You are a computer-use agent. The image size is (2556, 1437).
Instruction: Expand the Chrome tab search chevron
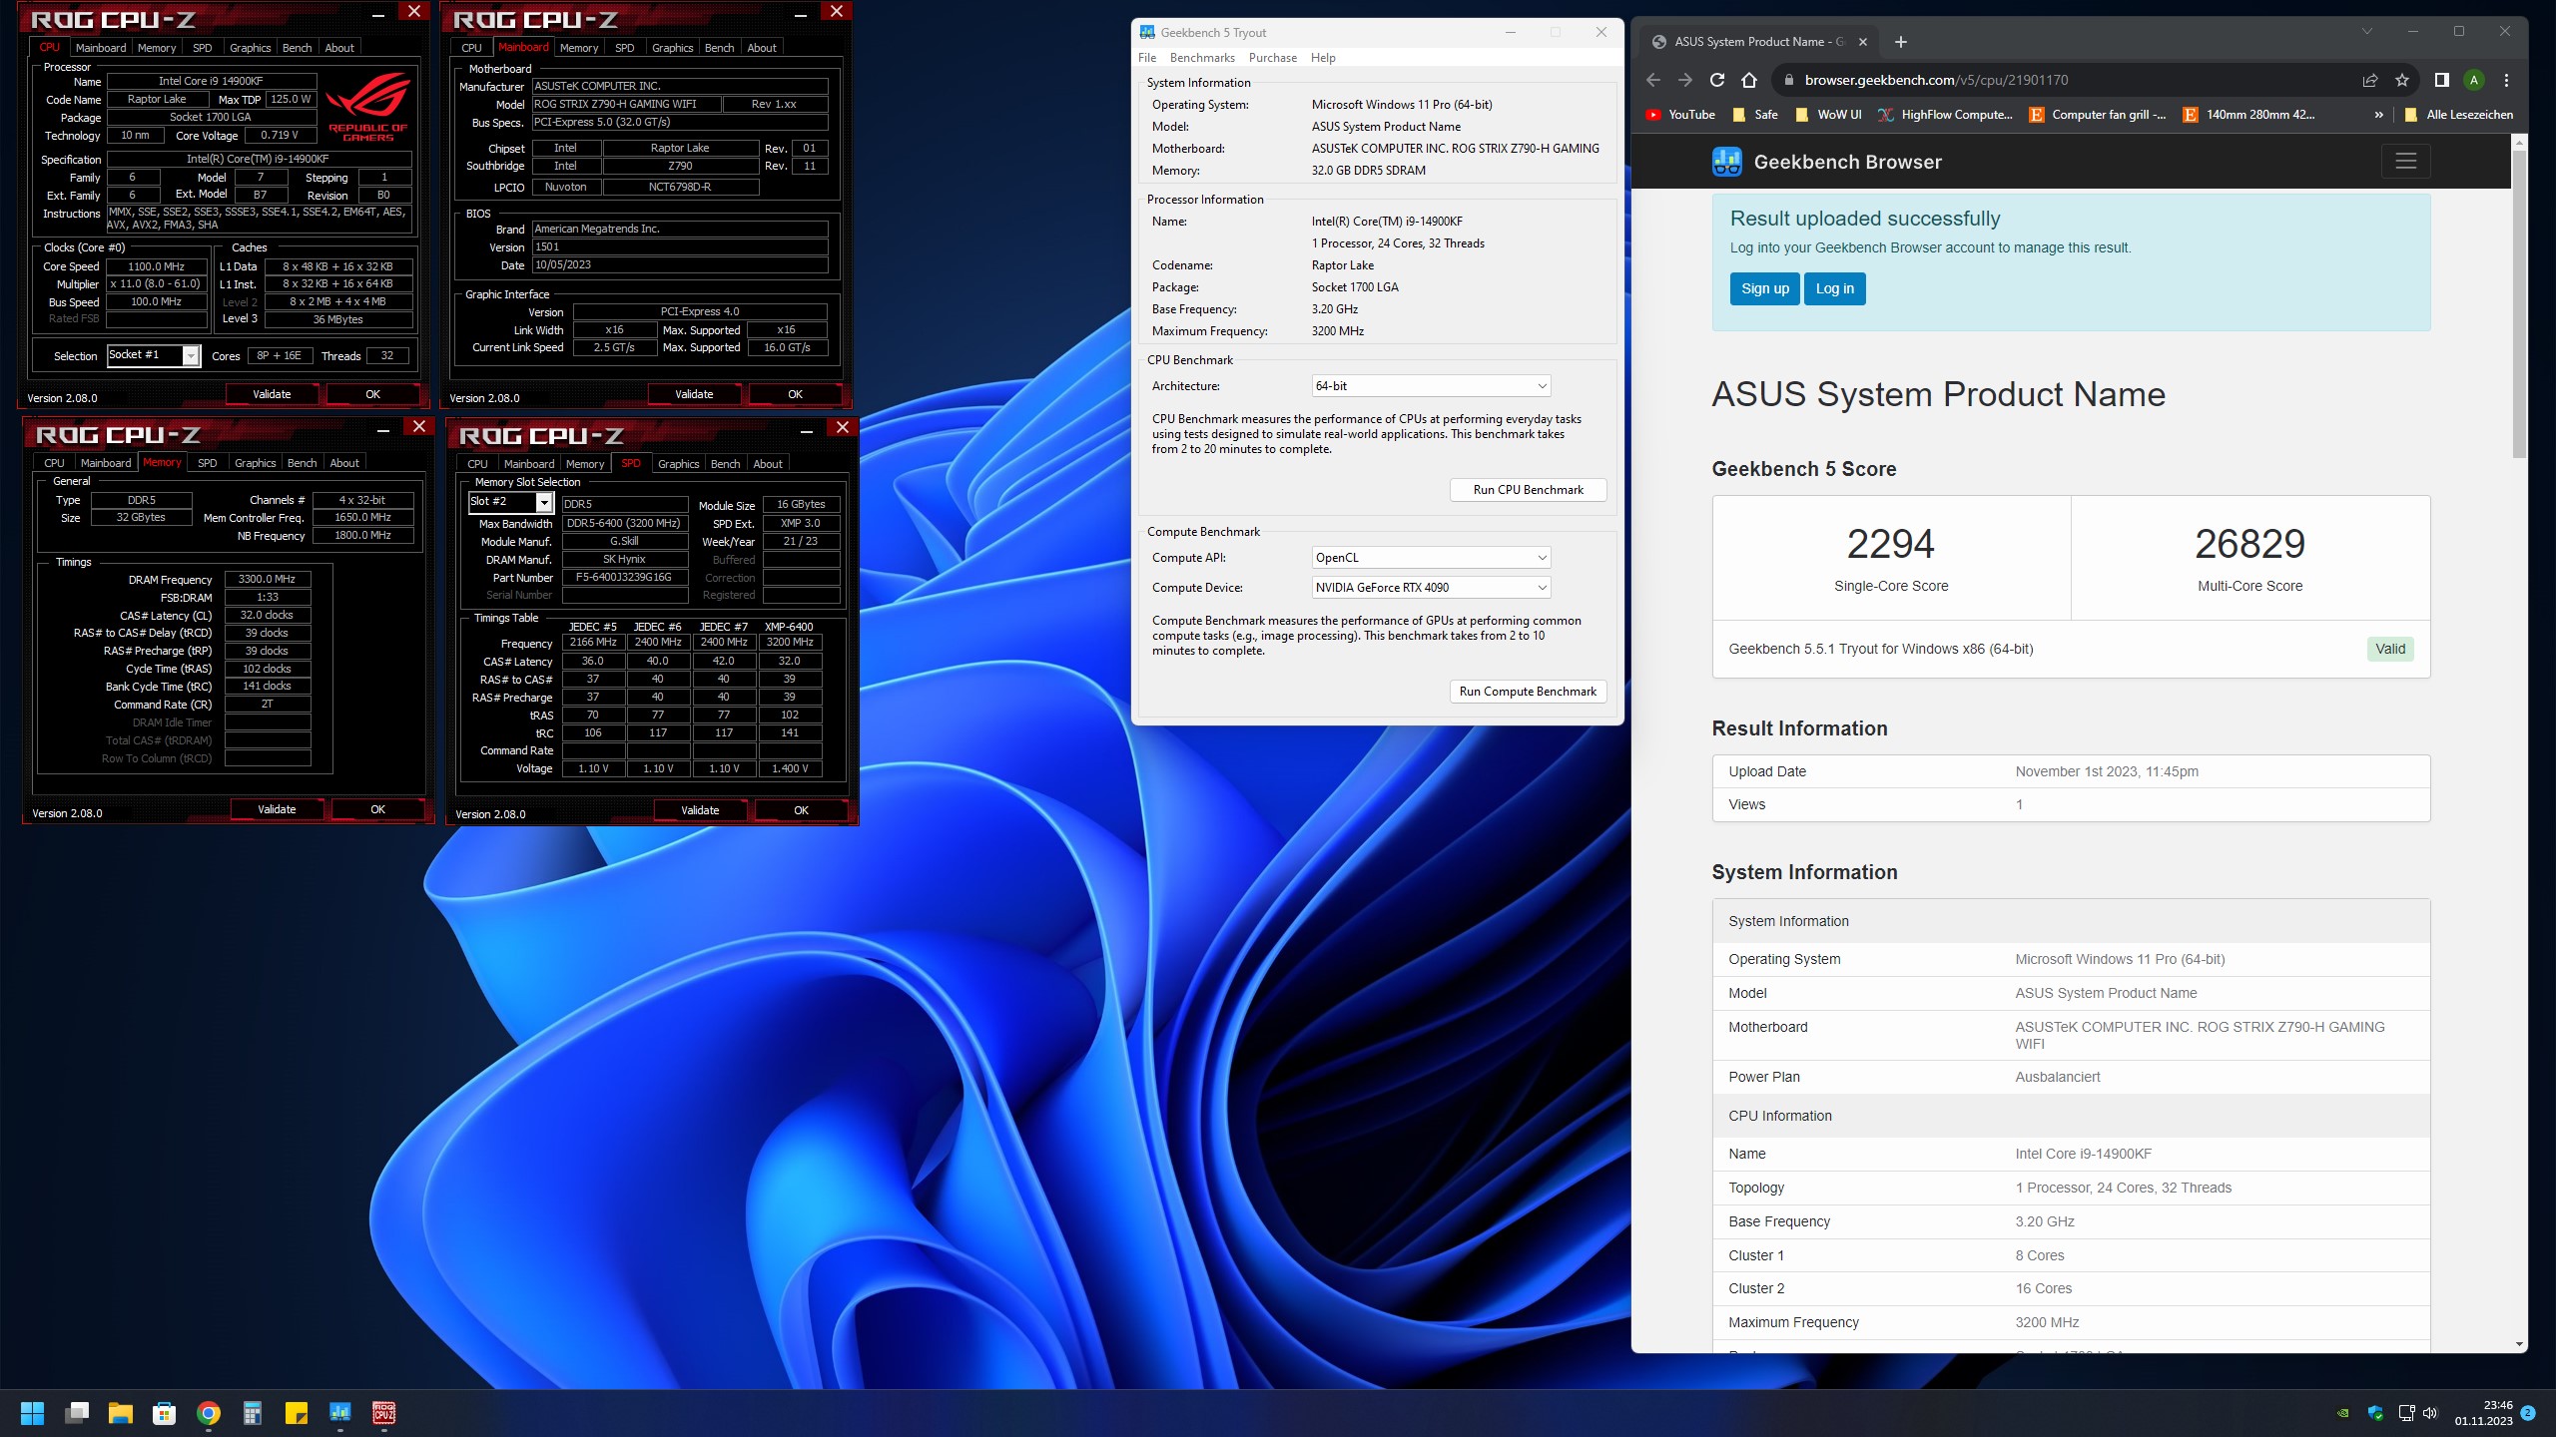pos(2366,32)
